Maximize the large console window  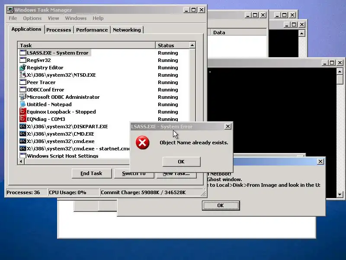pos(332,62)
